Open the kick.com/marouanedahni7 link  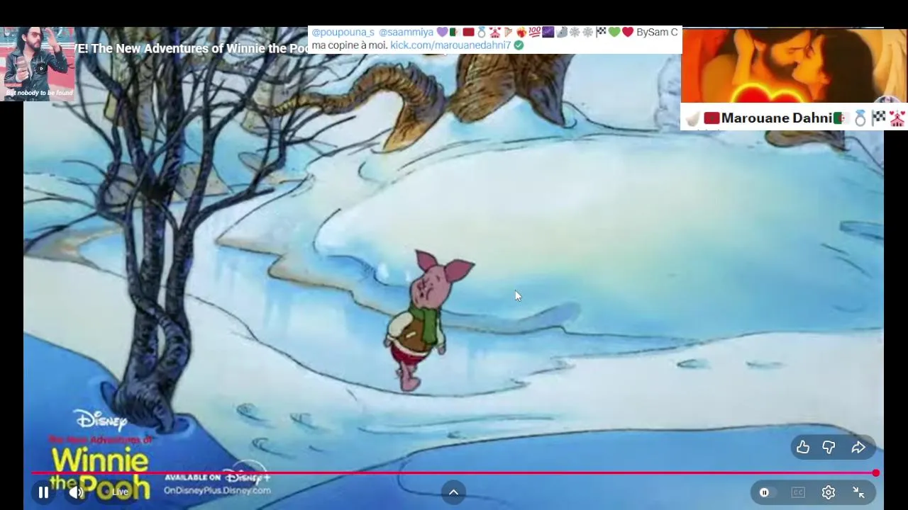450,45
